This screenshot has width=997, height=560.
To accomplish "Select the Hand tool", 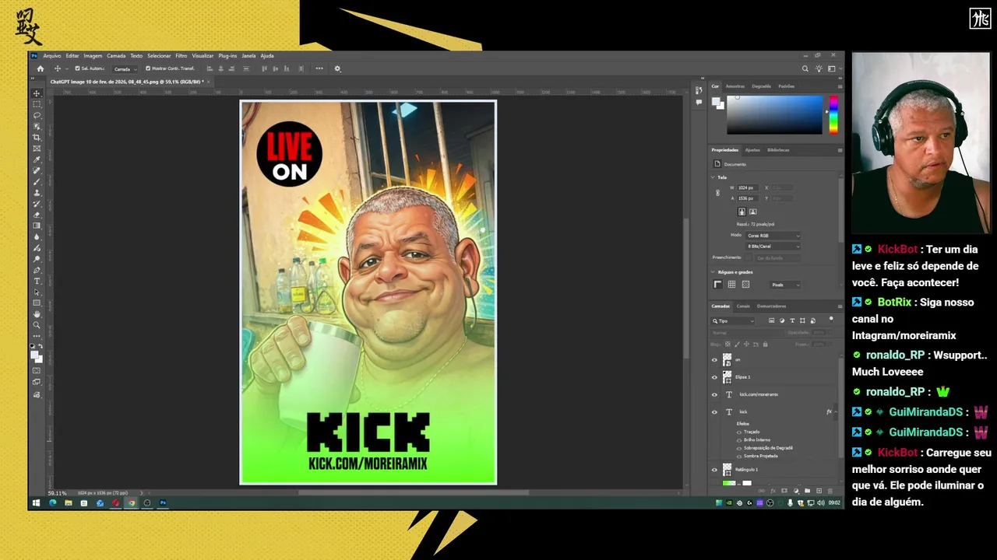I will [x=37, y=314].
